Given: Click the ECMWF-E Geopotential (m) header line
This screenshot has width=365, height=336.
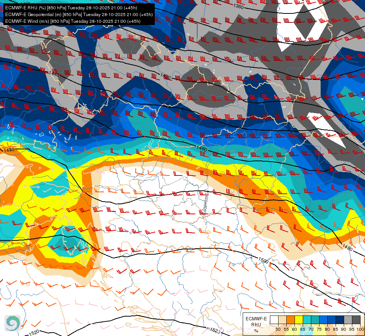Looking at the screenshot, I should click(x=79, y=15).
